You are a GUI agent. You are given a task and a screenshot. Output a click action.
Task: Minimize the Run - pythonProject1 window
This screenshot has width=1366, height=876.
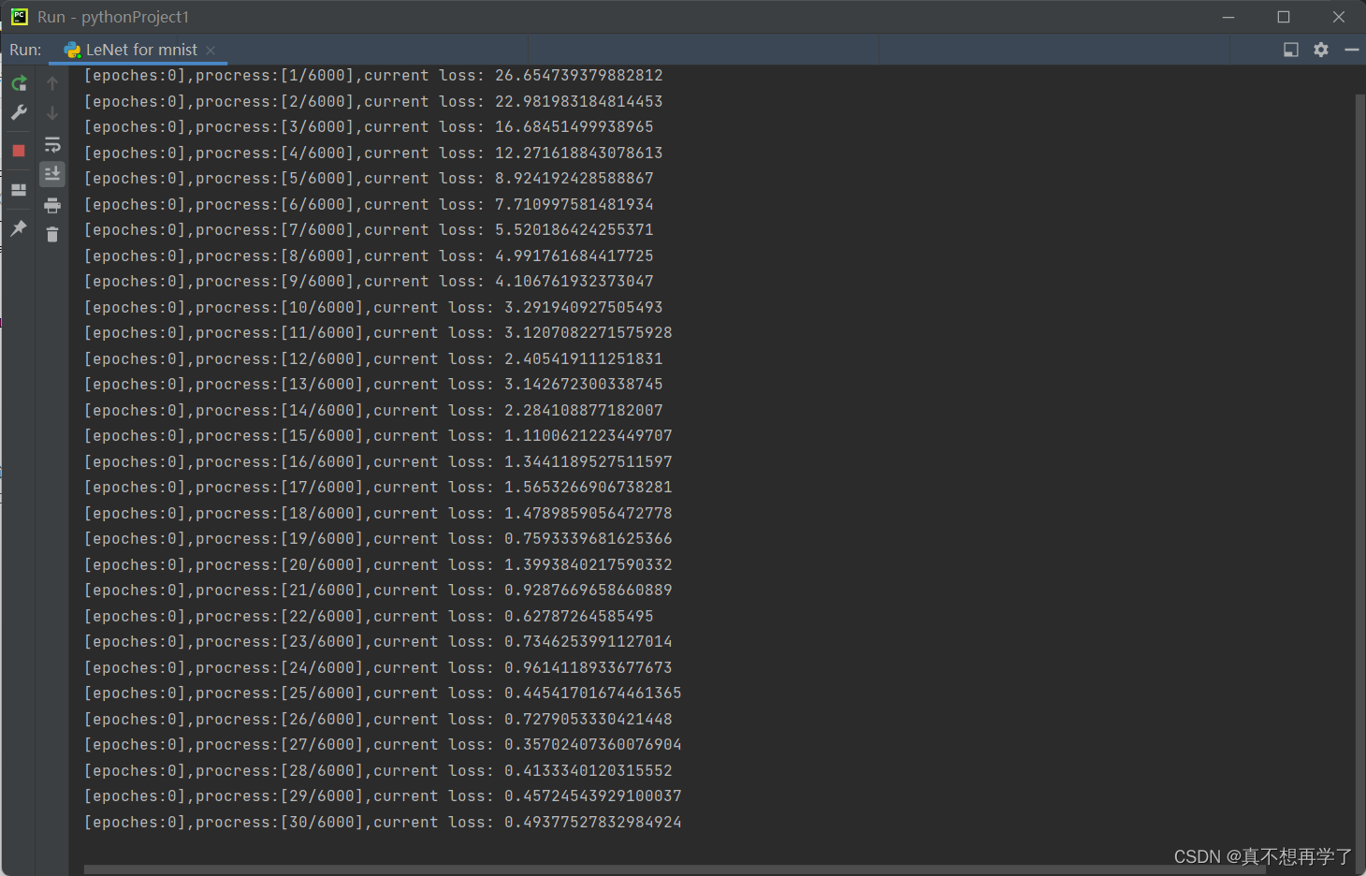[1228, 17]
